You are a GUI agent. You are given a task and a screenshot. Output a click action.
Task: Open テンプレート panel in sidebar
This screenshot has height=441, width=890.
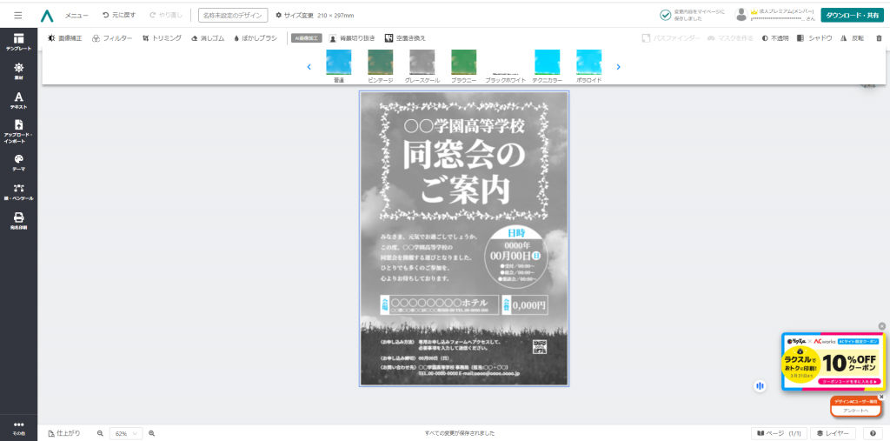pyautogui.click(x=19, y=42)
